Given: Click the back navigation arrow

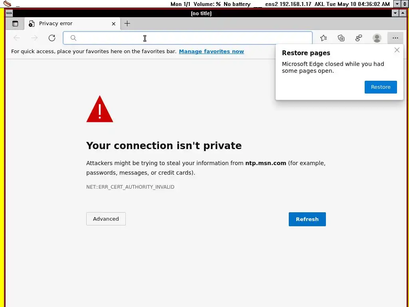Looking at the screenshot, I should [x=17, y=38].
